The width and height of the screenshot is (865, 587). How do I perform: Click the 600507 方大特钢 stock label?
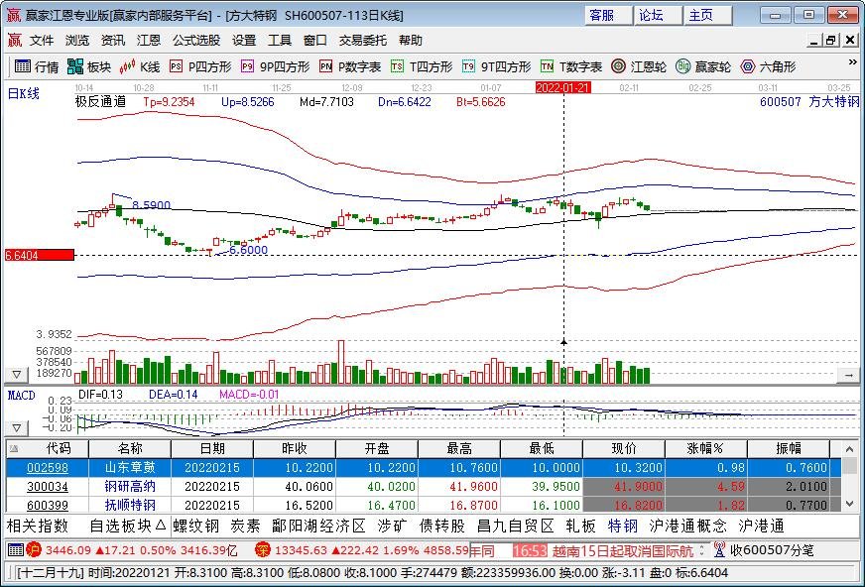809,101
